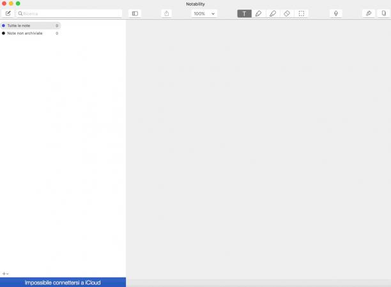
Task: Click the count beside Tutte le note
Action: coord(57,26)
